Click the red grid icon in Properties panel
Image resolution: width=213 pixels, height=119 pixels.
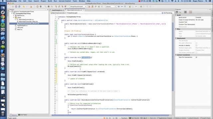pos(190,12)
